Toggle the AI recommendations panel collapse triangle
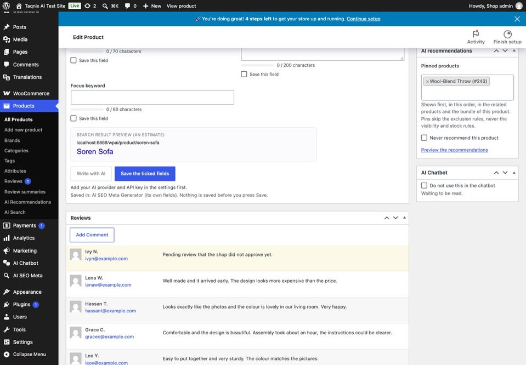Screen dimensions: 526x365 point(514,51)
